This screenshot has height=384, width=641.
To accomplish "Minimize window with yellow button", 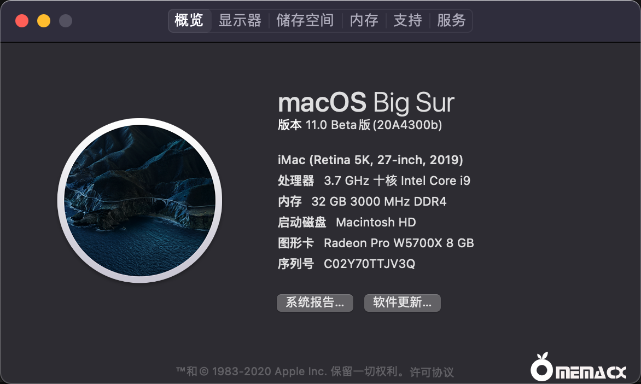I will [x=44, y=21].
